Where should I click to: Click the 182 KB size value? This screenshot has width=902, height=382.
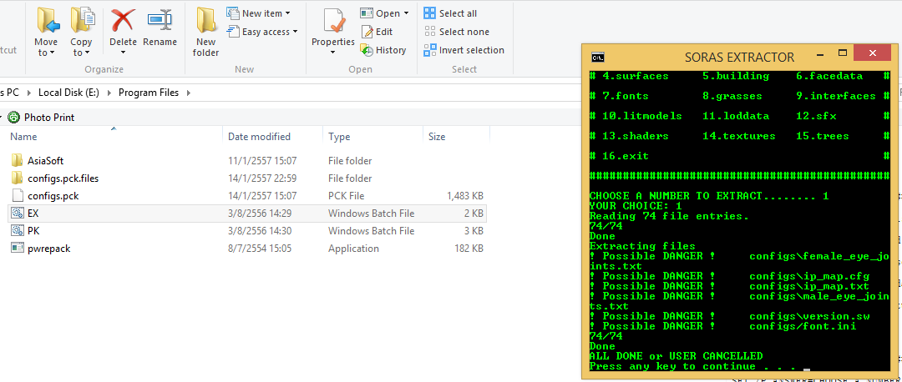click(x=469, y=249)
